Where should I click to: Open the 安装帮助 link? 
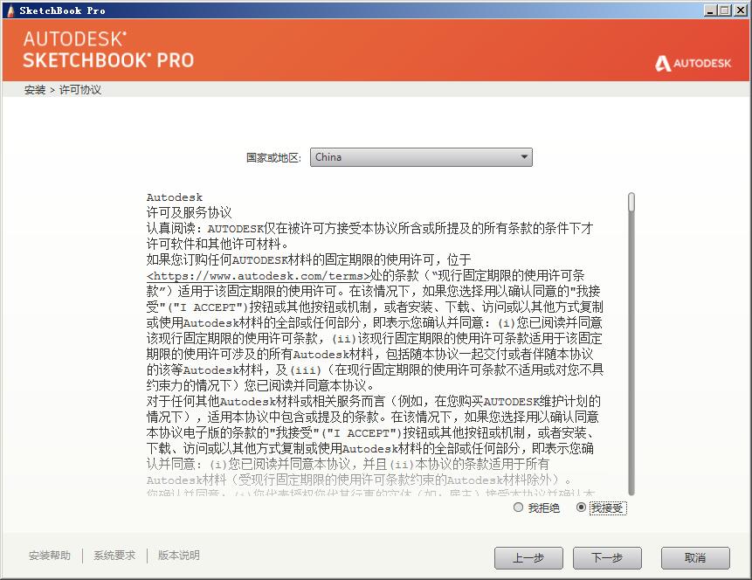coord(50,556)
